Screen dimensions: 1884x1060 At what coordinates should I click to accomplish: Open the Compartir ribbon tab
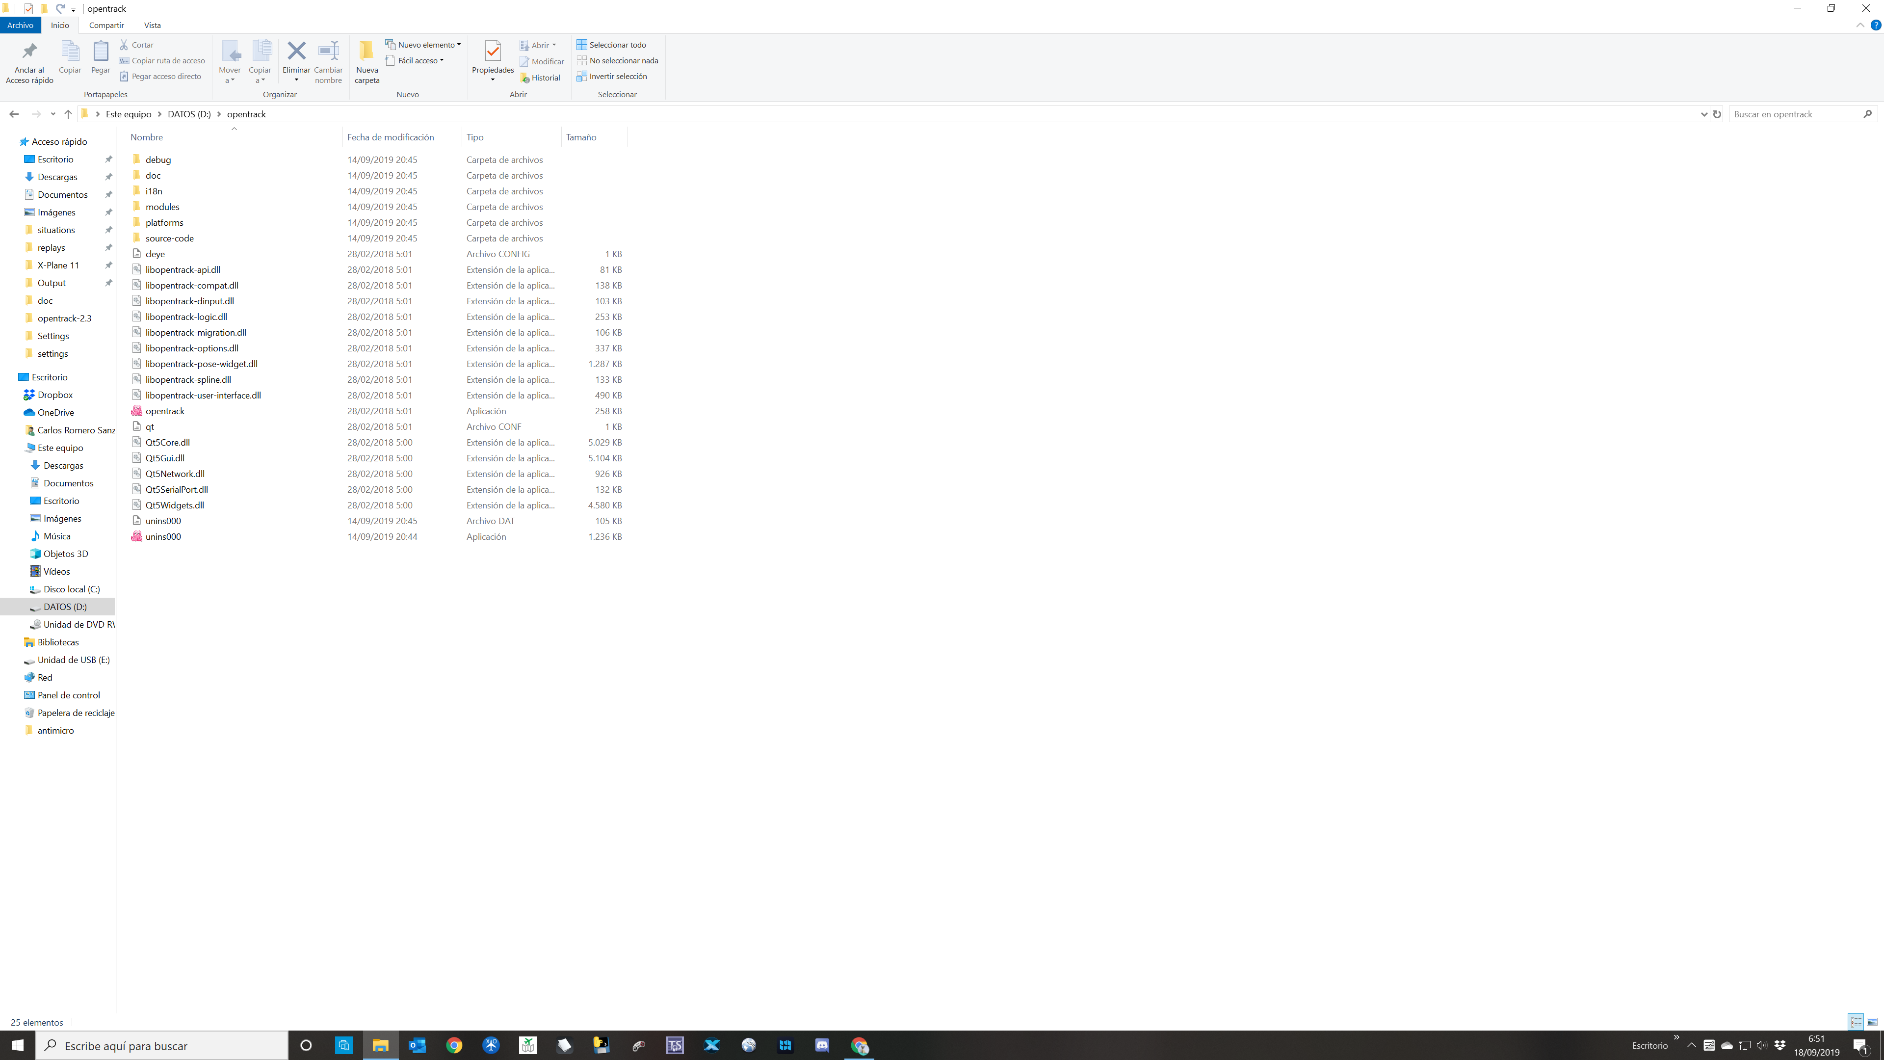106,25
